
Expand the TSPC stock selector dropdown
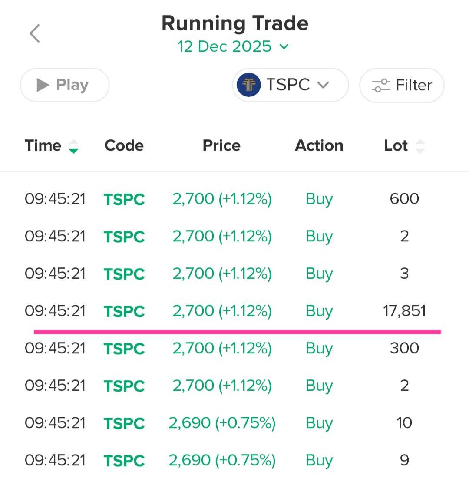point(323,85)
